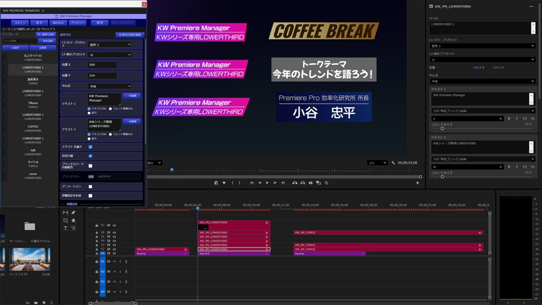Select the 箇条書き TOPICS template item
This screenshot has height=305, width=542.
click(x=33, y=81)
